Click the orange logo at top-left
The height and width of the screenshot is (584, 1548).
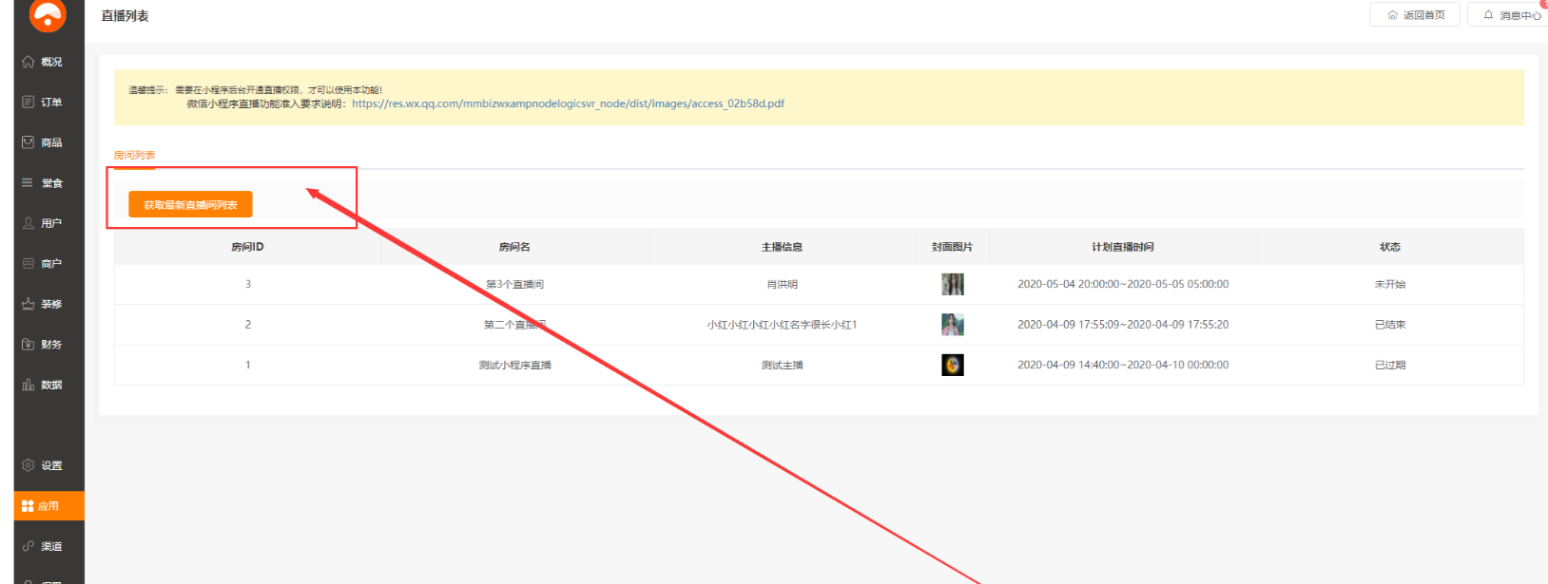(48, 14)
